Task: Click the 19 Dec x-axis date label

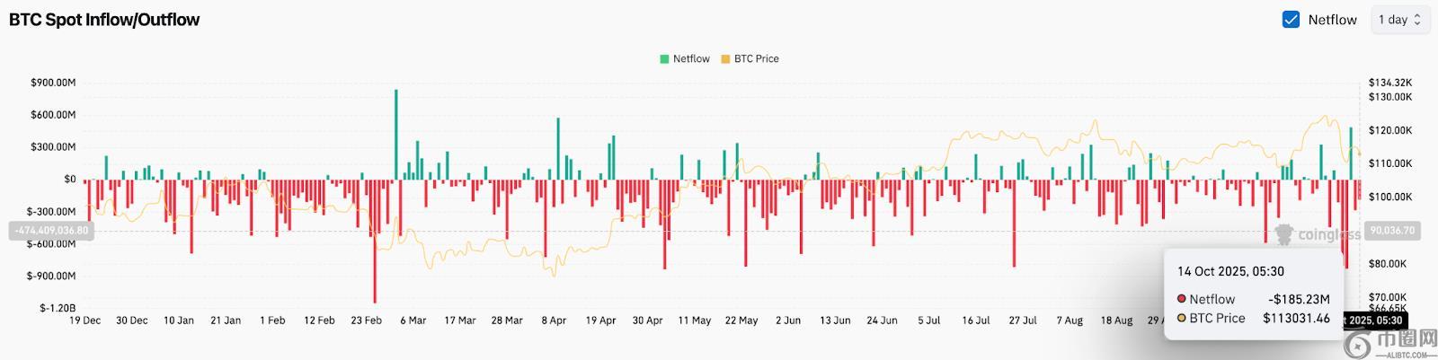Action: click(85, 320)
